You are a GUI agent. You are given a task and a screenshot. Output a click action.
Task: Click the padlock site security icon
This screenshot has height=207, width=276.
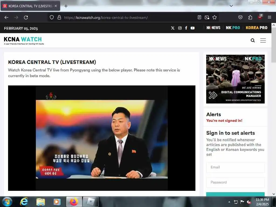click(x=59, y=18)
